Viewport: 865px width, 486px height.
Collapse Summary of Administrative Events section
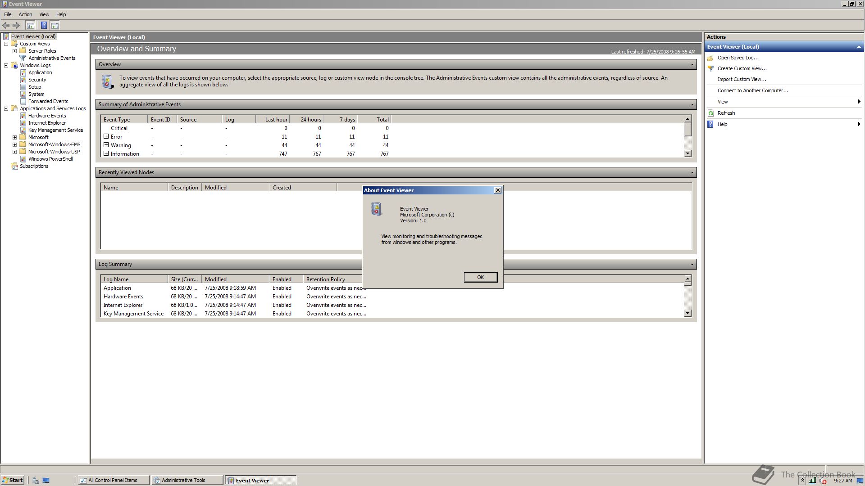pyautogui.click(x=692, y=105)
